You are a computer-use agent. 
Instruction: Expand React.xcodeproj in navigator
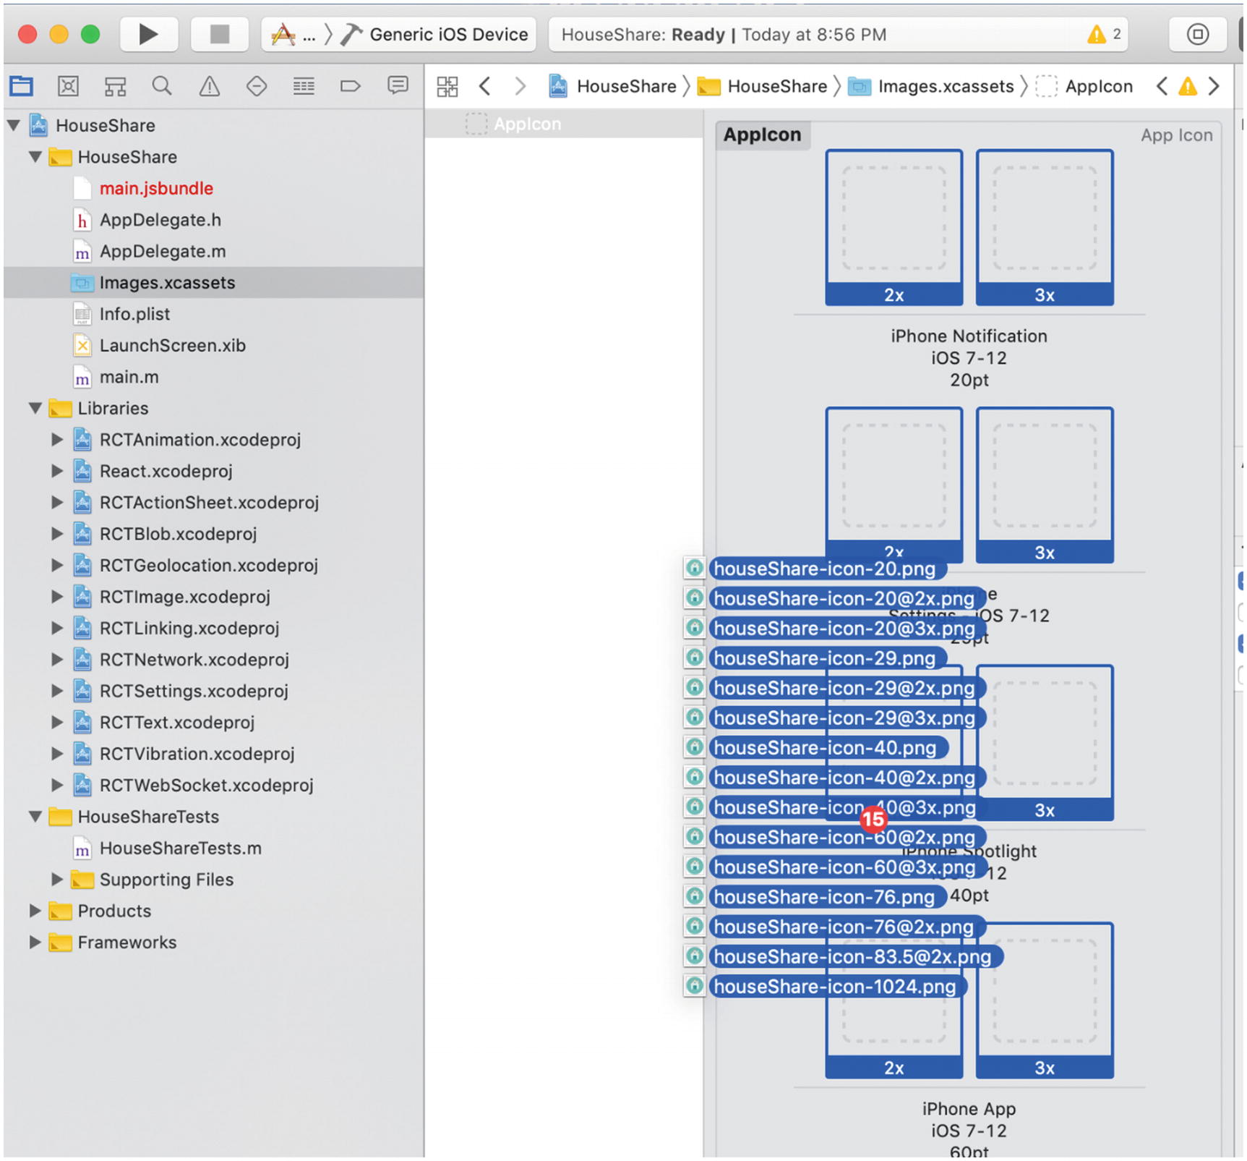[57, 471]
